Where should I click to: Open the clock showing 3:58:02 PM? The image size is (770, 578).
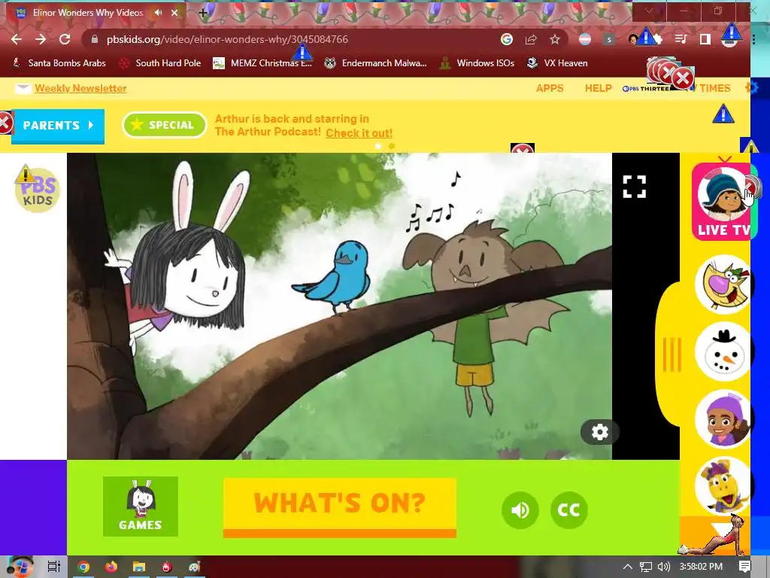(x=701, y=567)
